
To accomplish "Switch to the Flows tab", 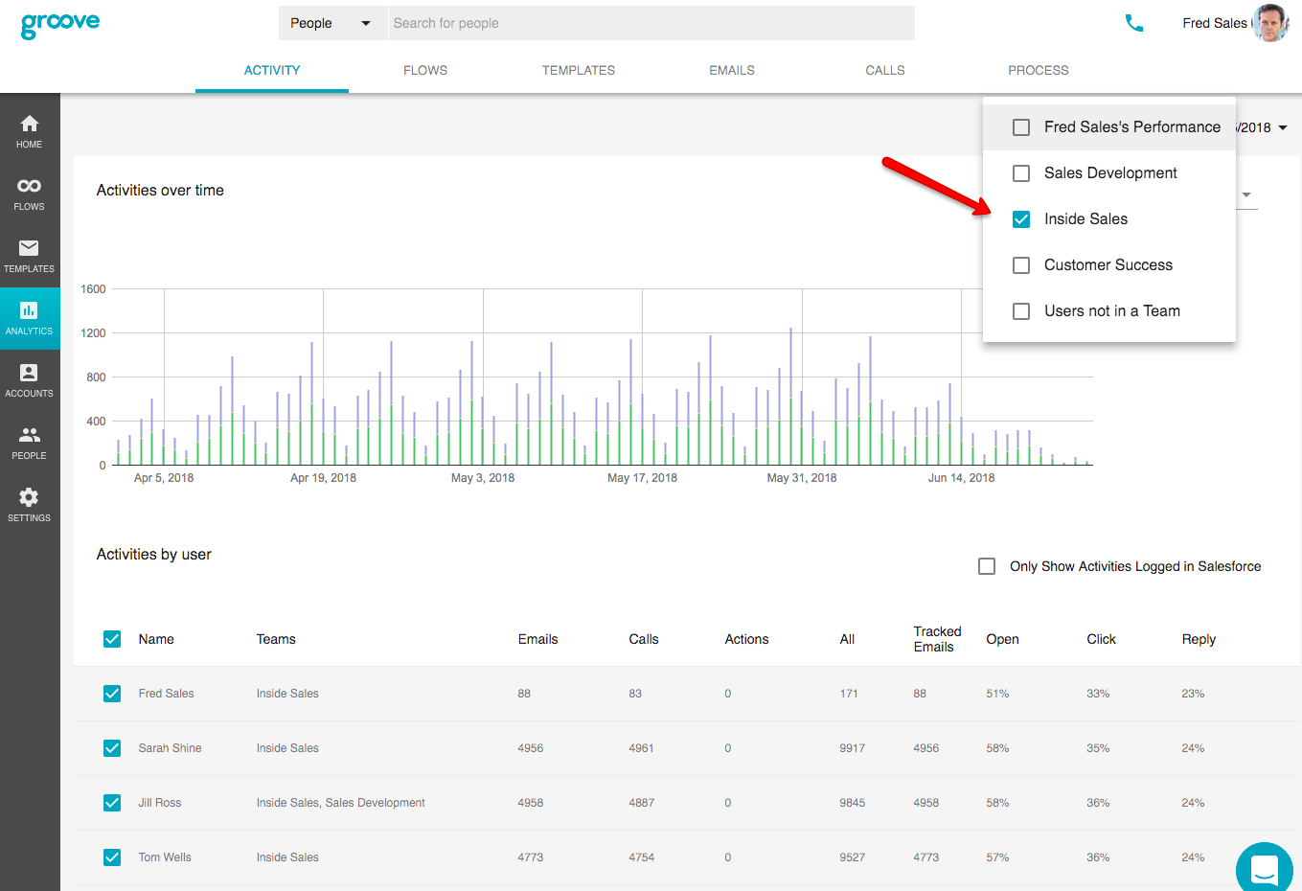I will coord(425,70).
